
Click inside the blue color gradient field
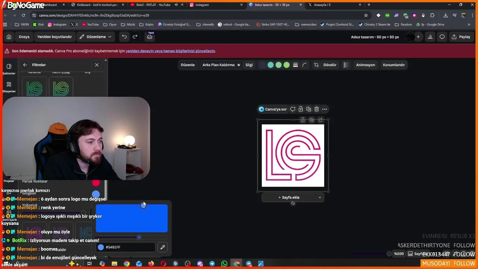(131, 218)
